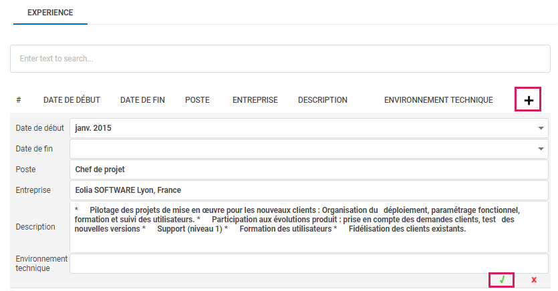Expand the Date de fin dropdown arrow
This screenshot has width=558, height=291.
click(540, 149)
